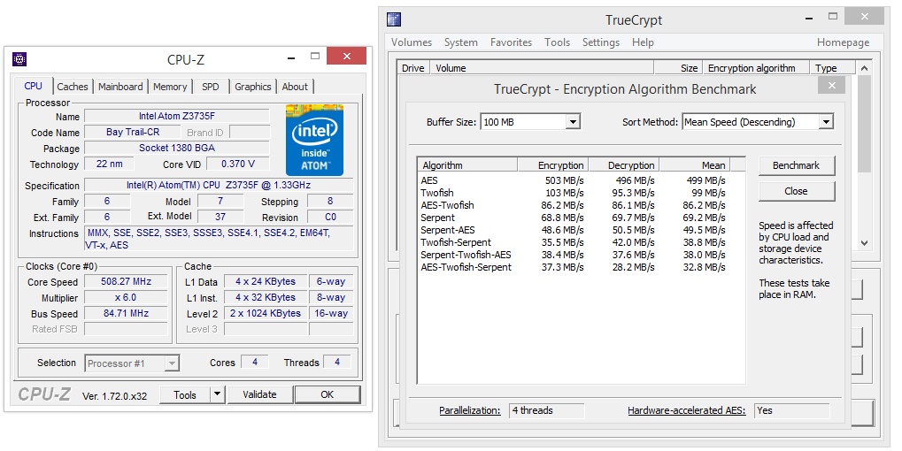This screenshot has height=451, width=902.
Task: Open the Help menu in TrueCrypt
Action: tap(643, 42)
